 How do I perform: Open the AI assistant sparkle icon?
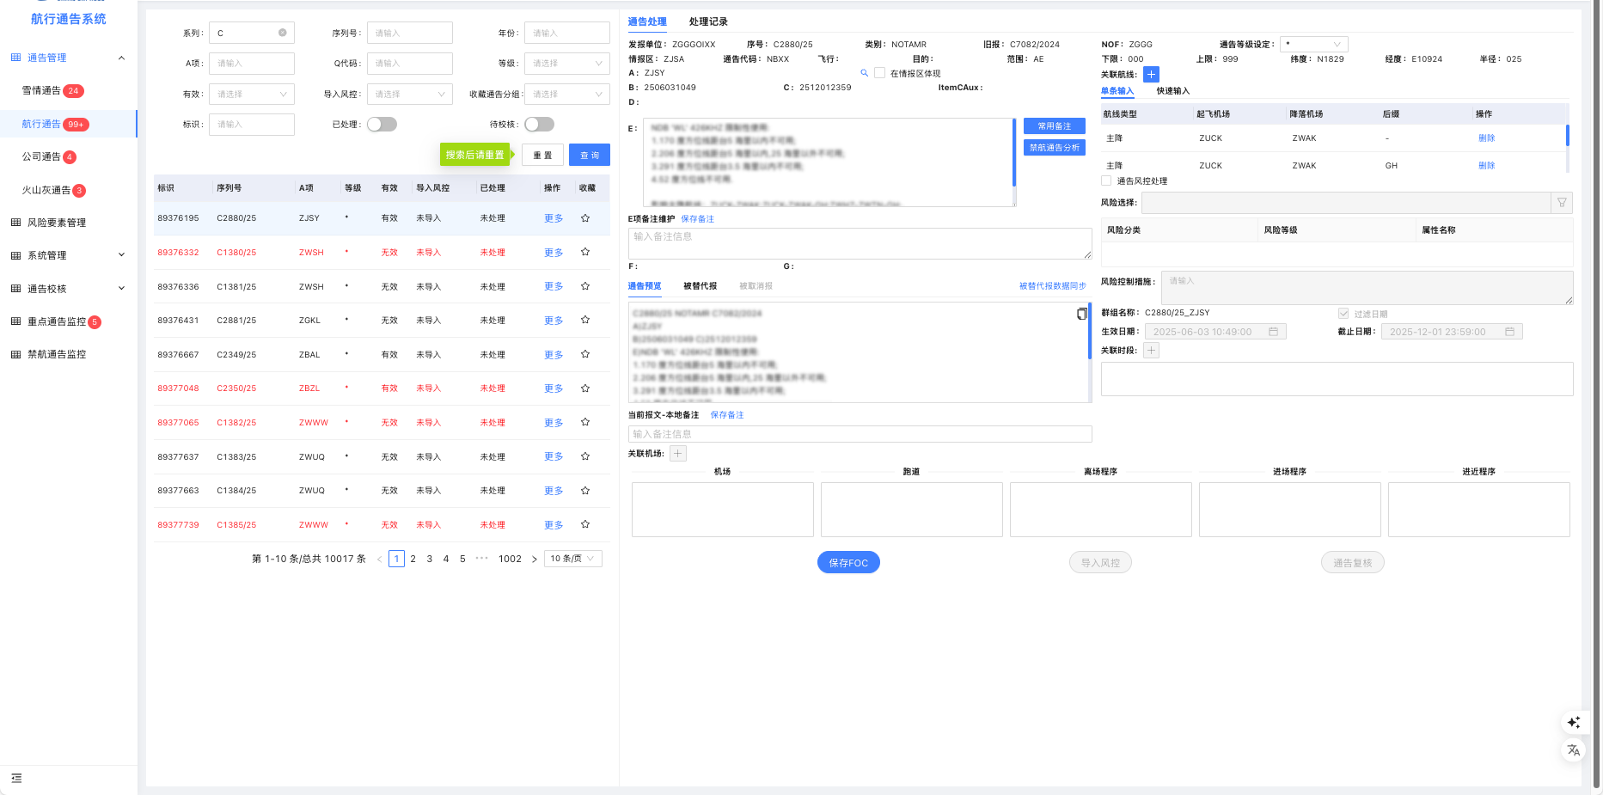click(x=1574, y=723)
